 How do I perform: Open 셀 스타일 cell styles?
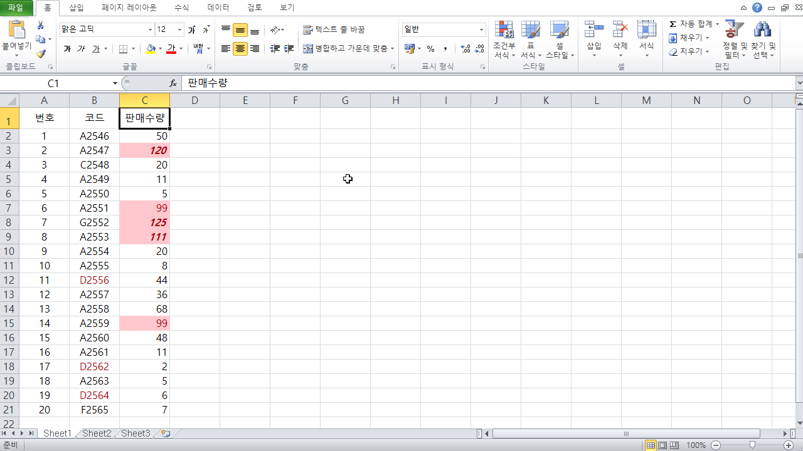[x=560, y=39]
